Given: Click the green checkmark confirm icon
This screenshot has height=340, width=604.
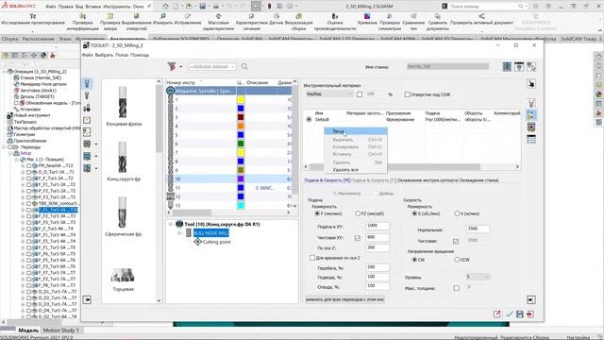Looking at the screenshot, I should pyautogui.click(x=509, y=314).
